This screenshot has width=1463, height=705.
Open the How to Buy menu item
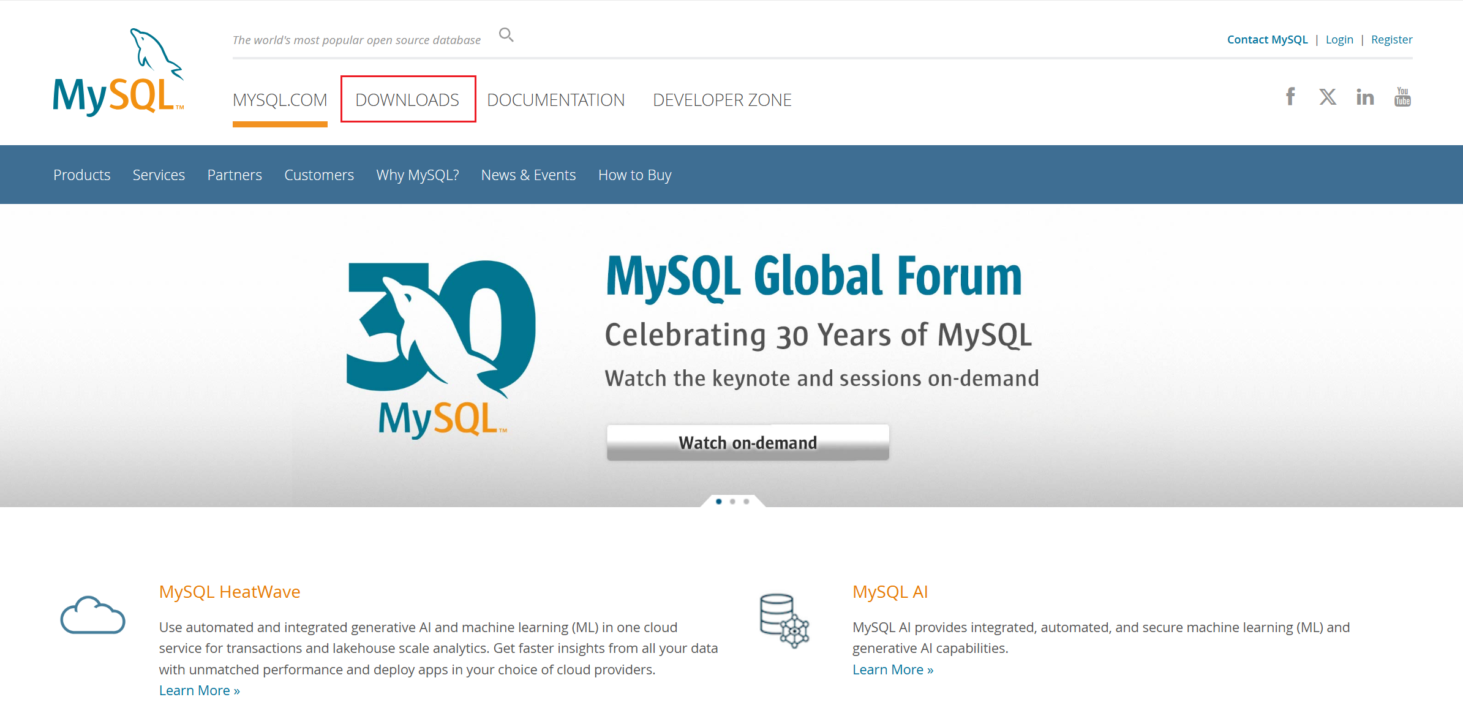point(635,175)
